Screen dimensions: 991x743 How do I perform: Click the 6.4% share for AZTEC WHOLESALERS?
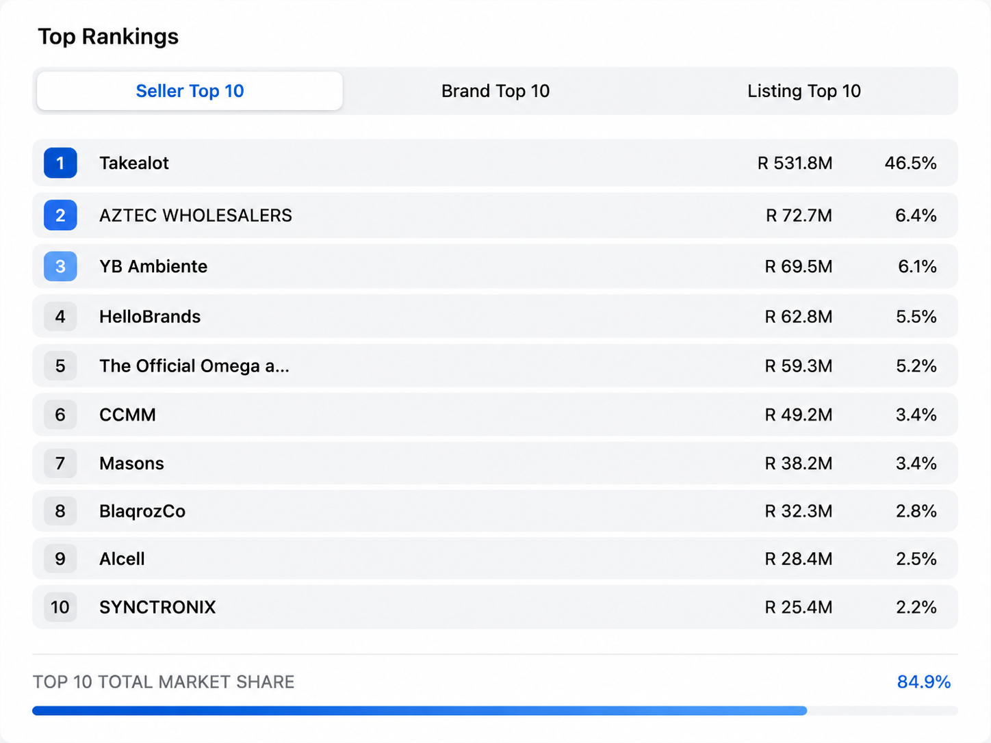click(916, 216)
